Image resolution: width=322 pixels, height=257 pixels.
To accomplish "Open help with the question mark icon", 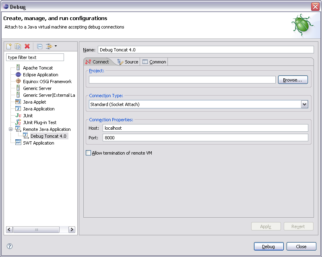I will (x=10, y=246).
